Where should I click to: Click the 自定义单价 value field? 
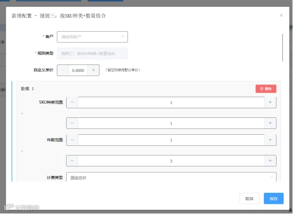coord(78,70)
